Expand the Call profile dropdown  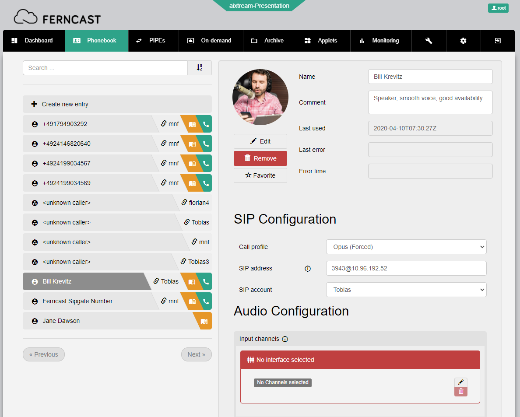pyautogui.click(x=406, y=247)
